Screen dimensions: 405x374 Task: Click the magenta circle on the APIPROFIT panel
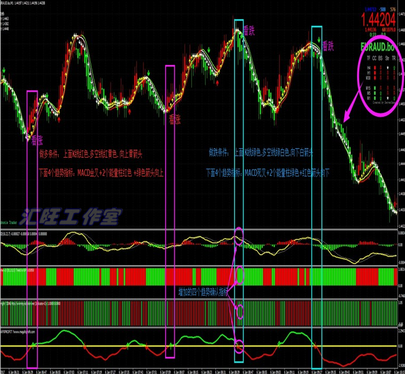[x=239, y=346]
